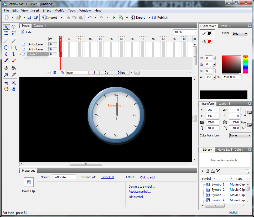Hide the Layer 1 layer

[x=50, y=54]
